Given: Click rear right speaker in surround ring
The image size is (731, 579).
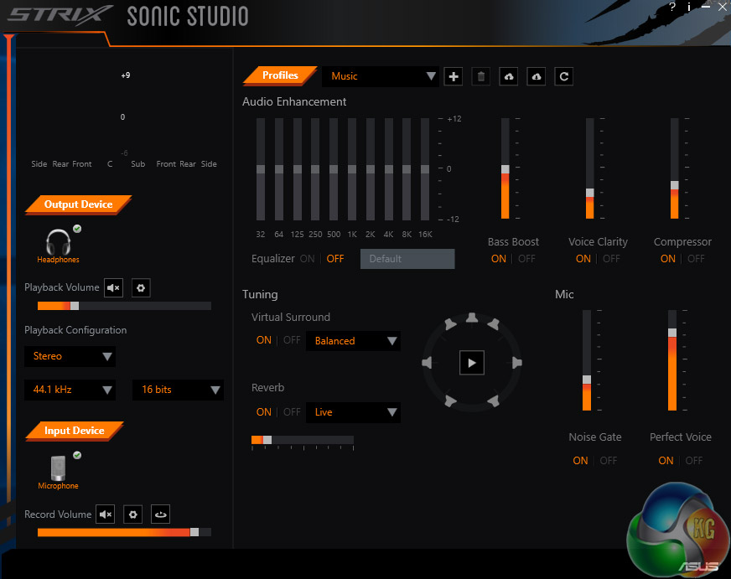Looking at the screenshot, I should pos(493,401).
